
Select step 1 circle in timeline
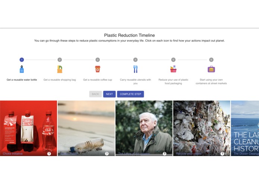[22, 60]
